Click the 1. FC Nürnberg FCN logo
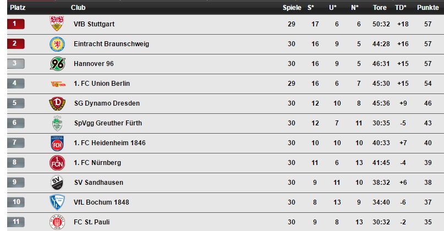The width and height of the screenshot is (444, 231). pos(57,163)
